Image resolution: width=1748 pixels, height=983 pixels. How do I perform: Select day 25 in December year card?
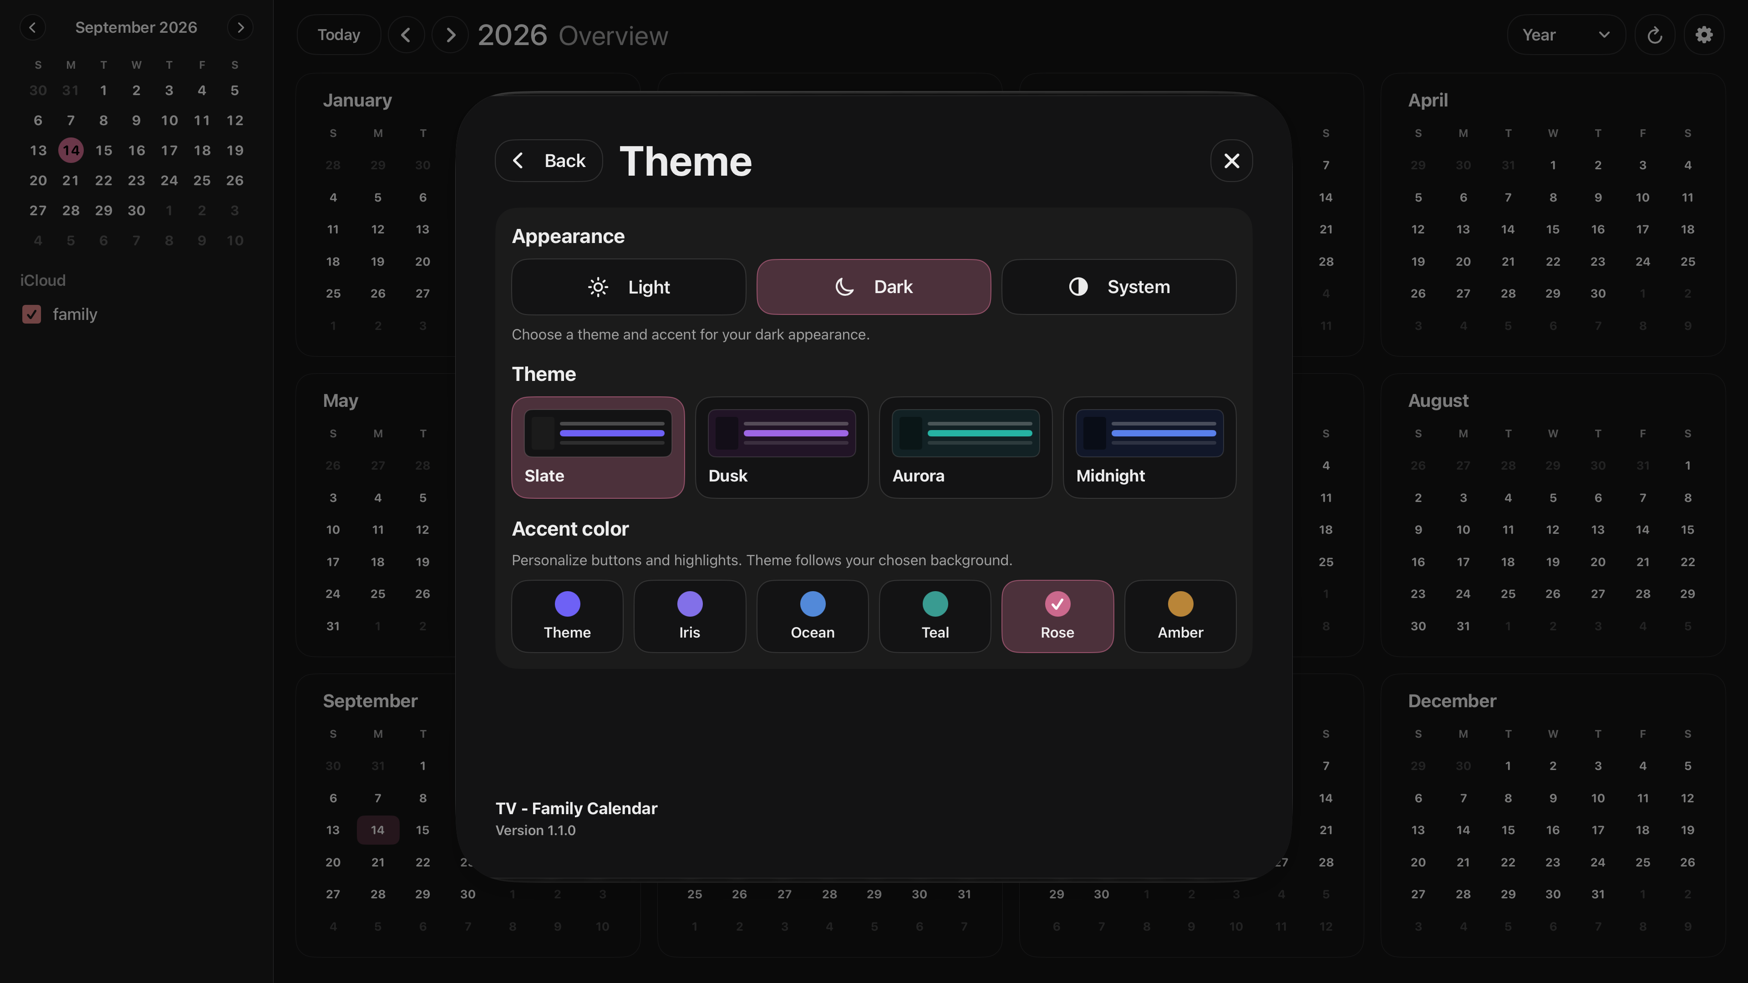click(1642, 862)
